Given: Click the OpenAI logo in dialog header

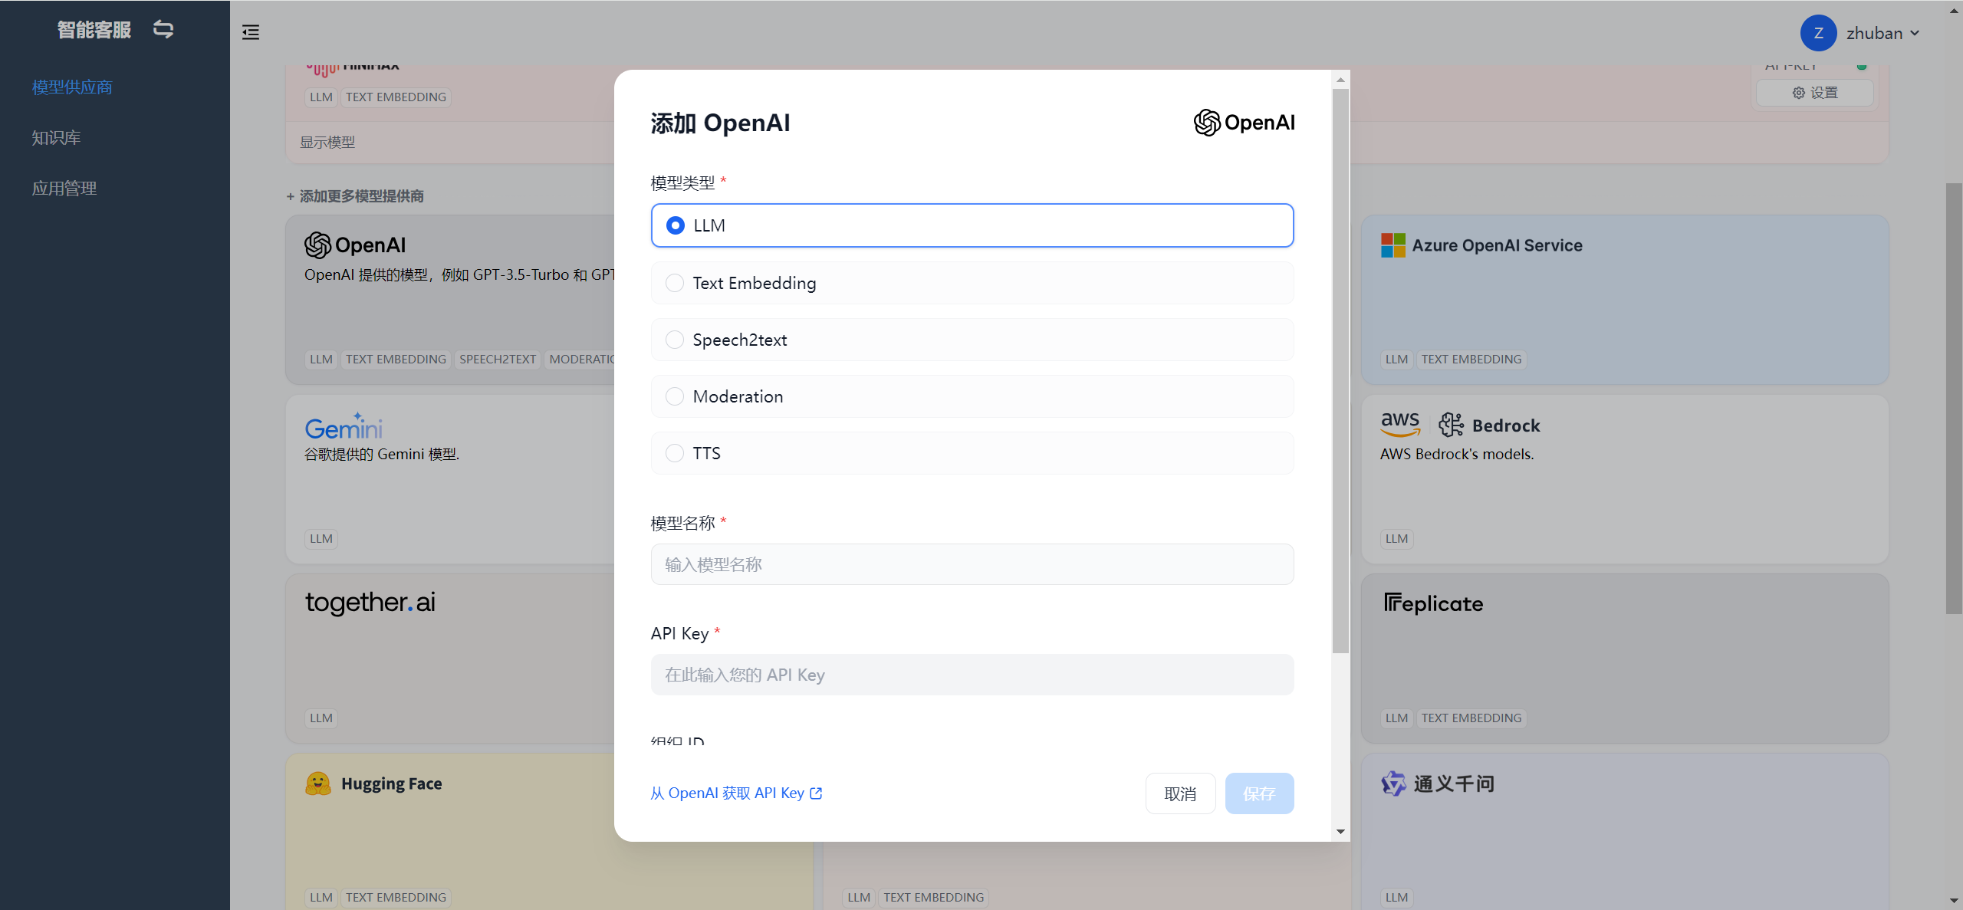Looking at the screenshot, I should tap(1244, 123).
